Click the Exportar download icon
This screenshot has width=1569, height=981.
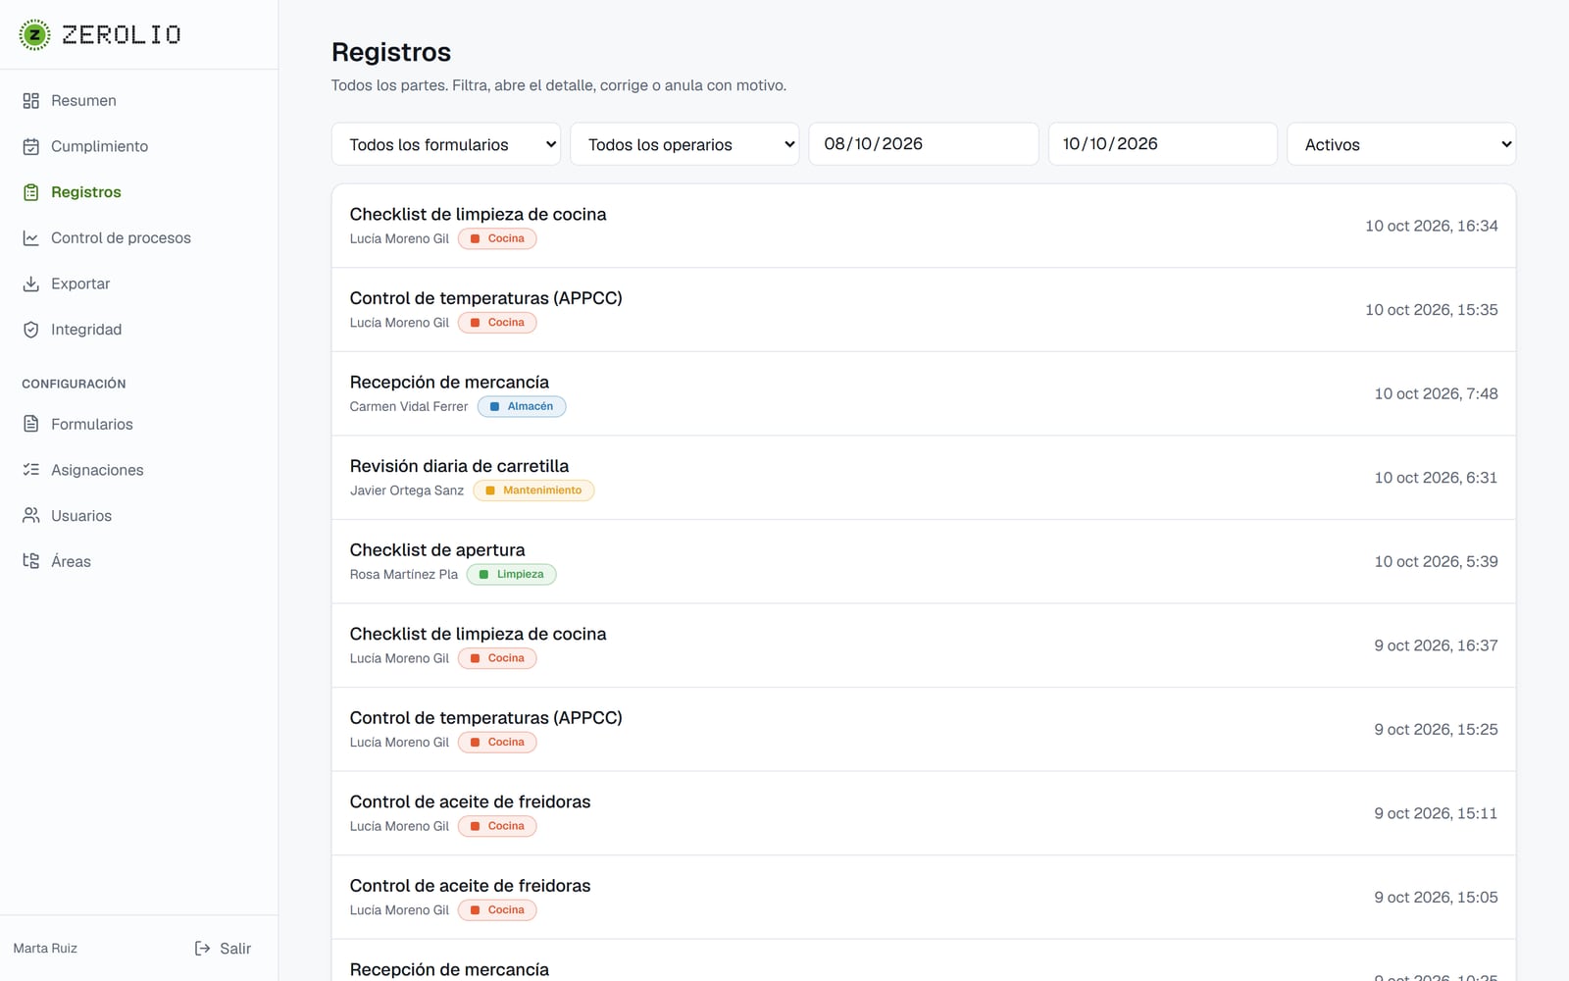pos(31,284)
